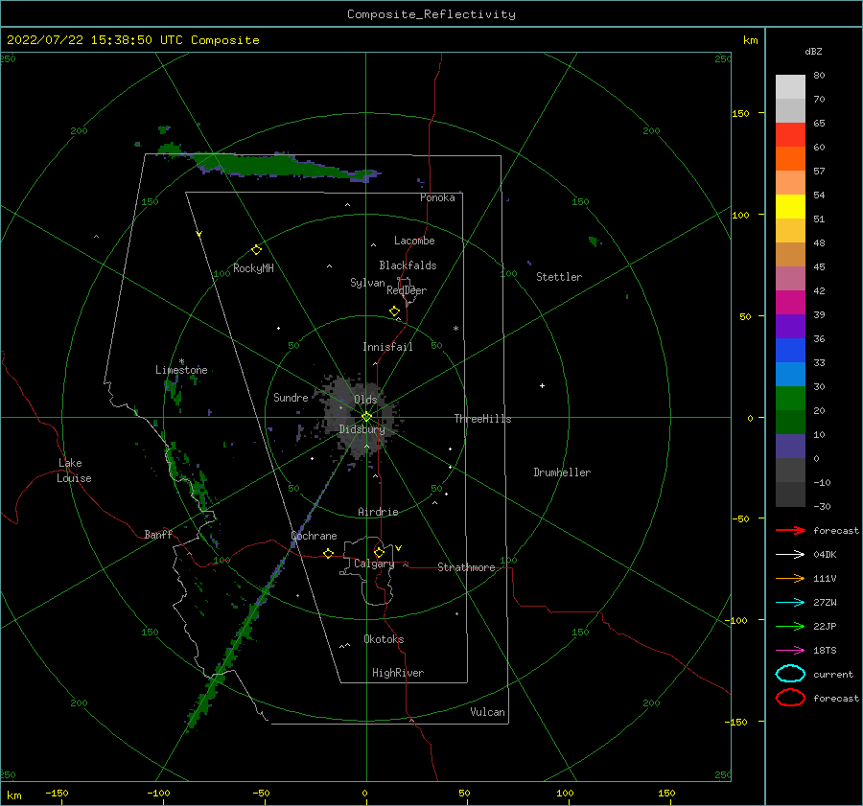
Task: Click the green echo patch northeast of Stettler
Action: 594,241
